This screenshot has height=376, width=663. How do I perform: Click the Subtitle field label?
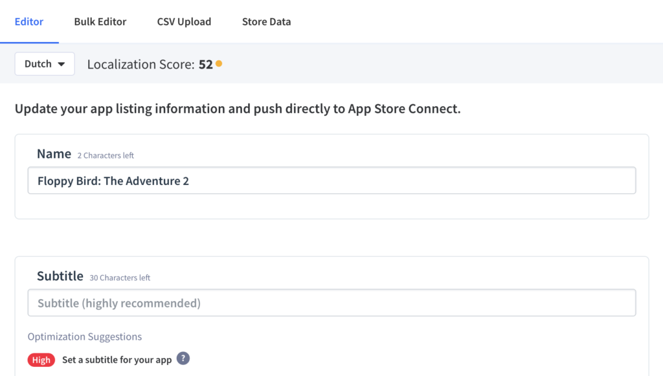pos(60,276)
